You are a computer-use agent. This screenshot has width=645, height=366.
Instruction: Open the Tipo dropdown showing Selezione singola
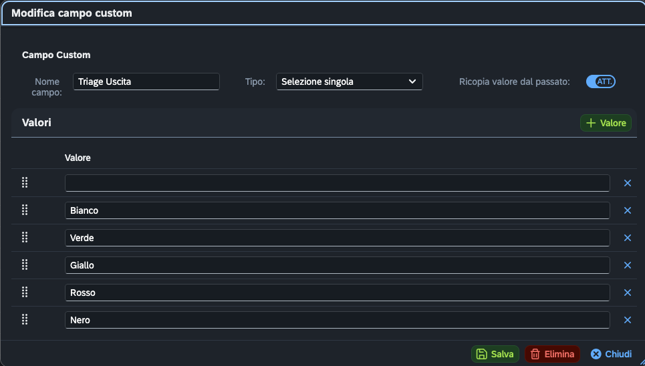pos(350,81)
